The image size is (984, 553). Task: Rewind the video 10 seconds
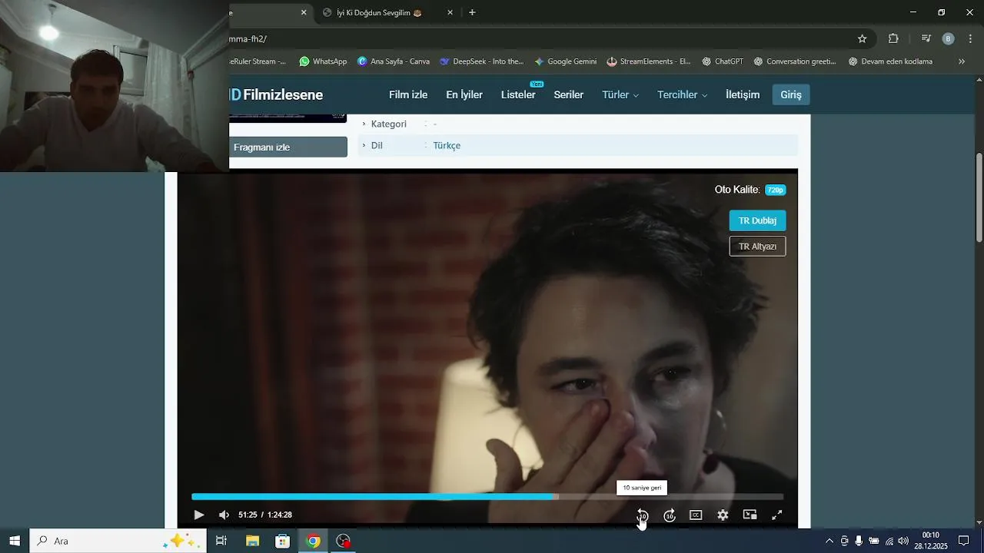pos(643,515)
